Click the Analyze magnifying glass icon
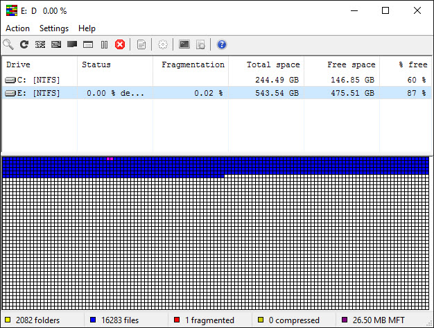 8,44
